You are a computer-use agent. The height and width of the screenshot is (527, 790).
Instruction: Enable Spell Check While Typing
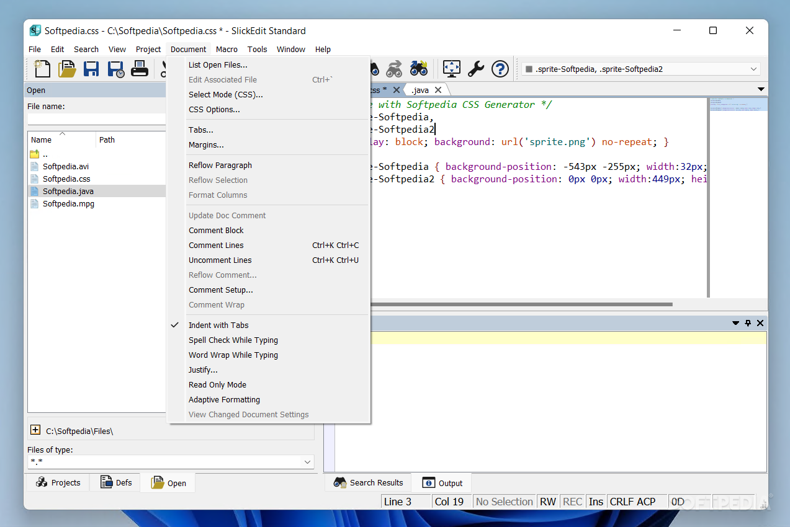[233, 340]
